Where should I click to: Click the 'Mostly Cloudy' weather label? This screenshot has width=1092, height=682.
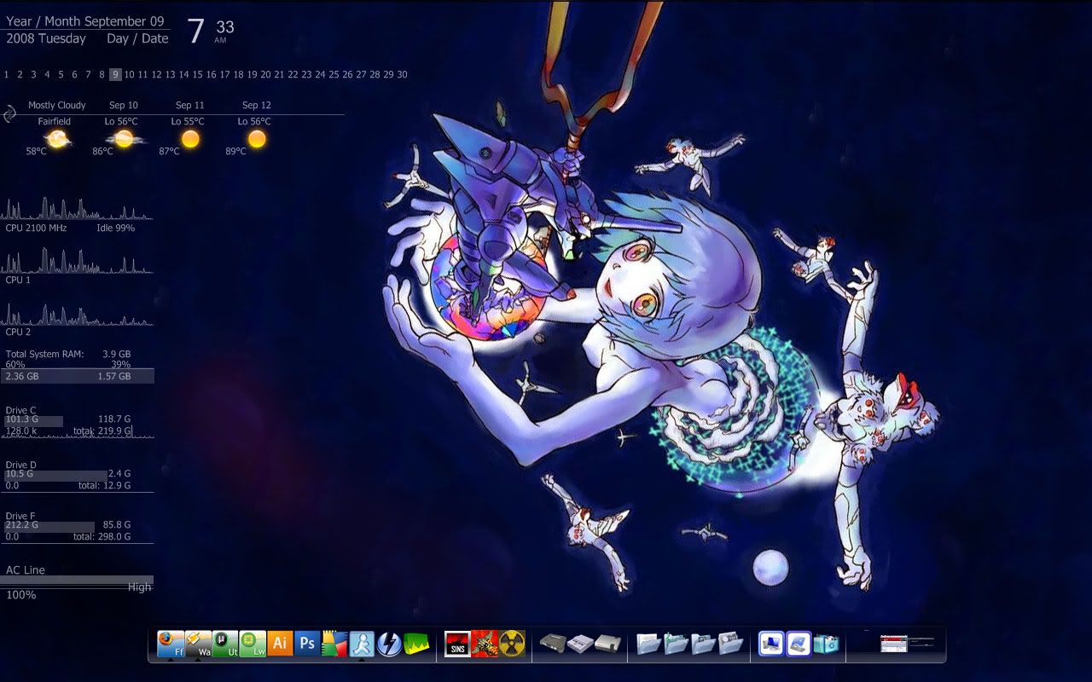57,105
